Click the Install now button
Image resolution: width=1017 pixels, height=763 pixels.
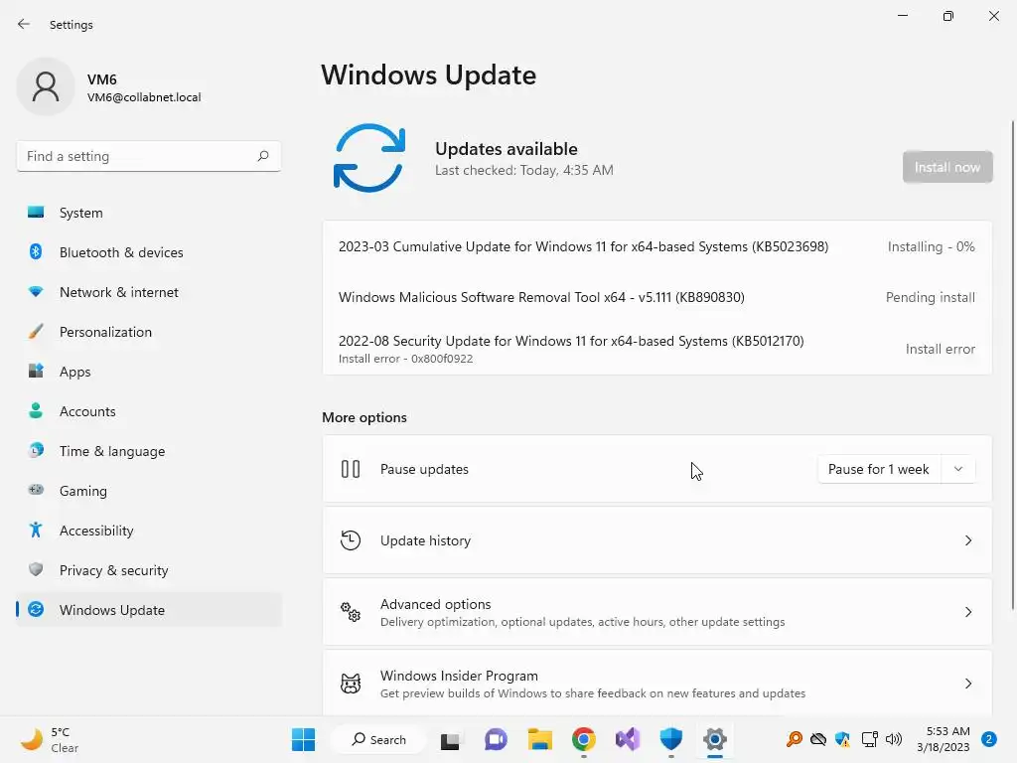click(946, 167)
